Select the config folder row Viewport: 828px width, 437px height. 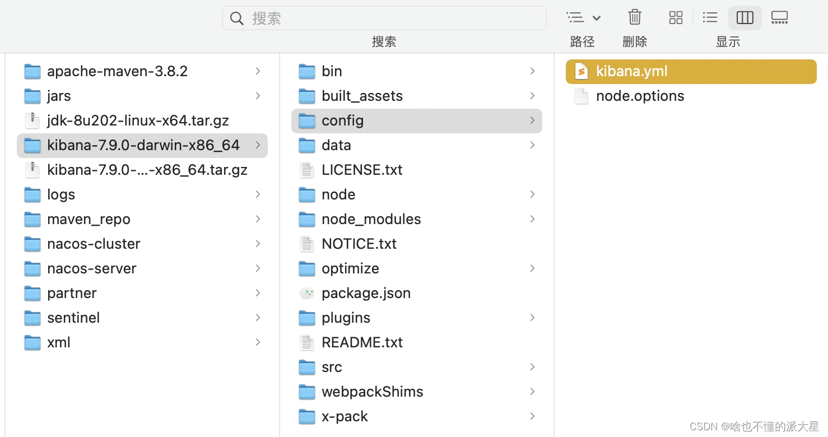click(417, 120)
